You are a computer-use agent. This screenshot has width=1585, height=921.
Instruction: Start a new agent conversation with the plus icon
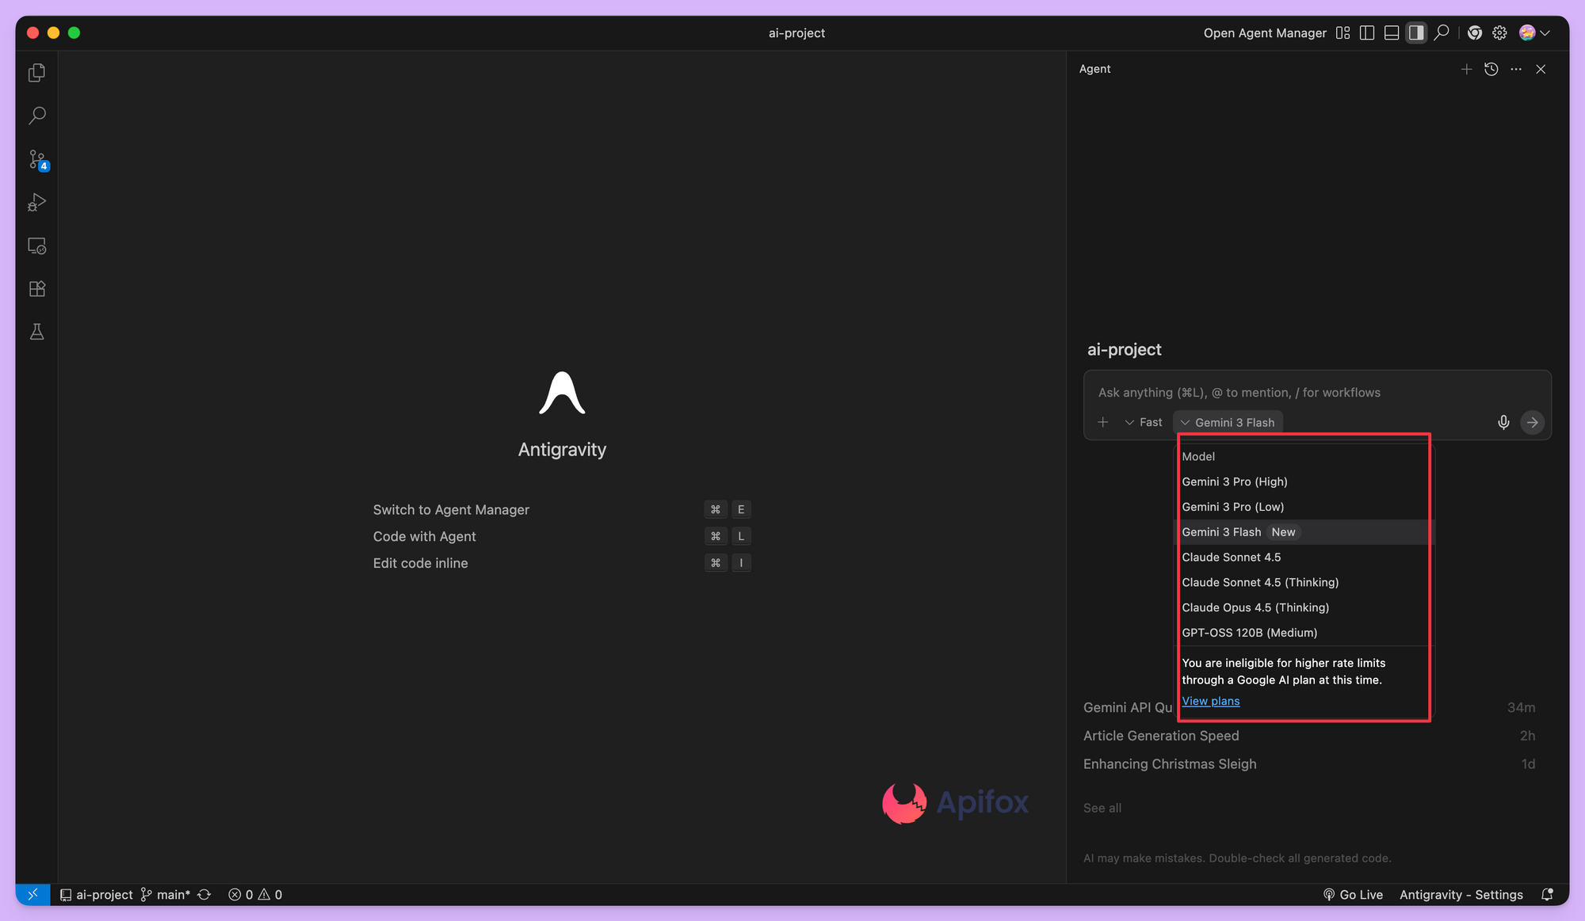pyautogui.click(x=1466, y=69)
